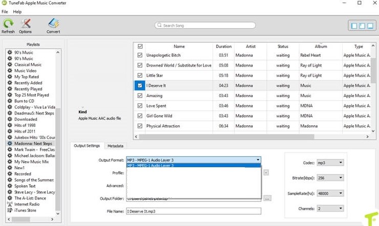Click the Top 25 Most Played gear icon

point(10,95)
